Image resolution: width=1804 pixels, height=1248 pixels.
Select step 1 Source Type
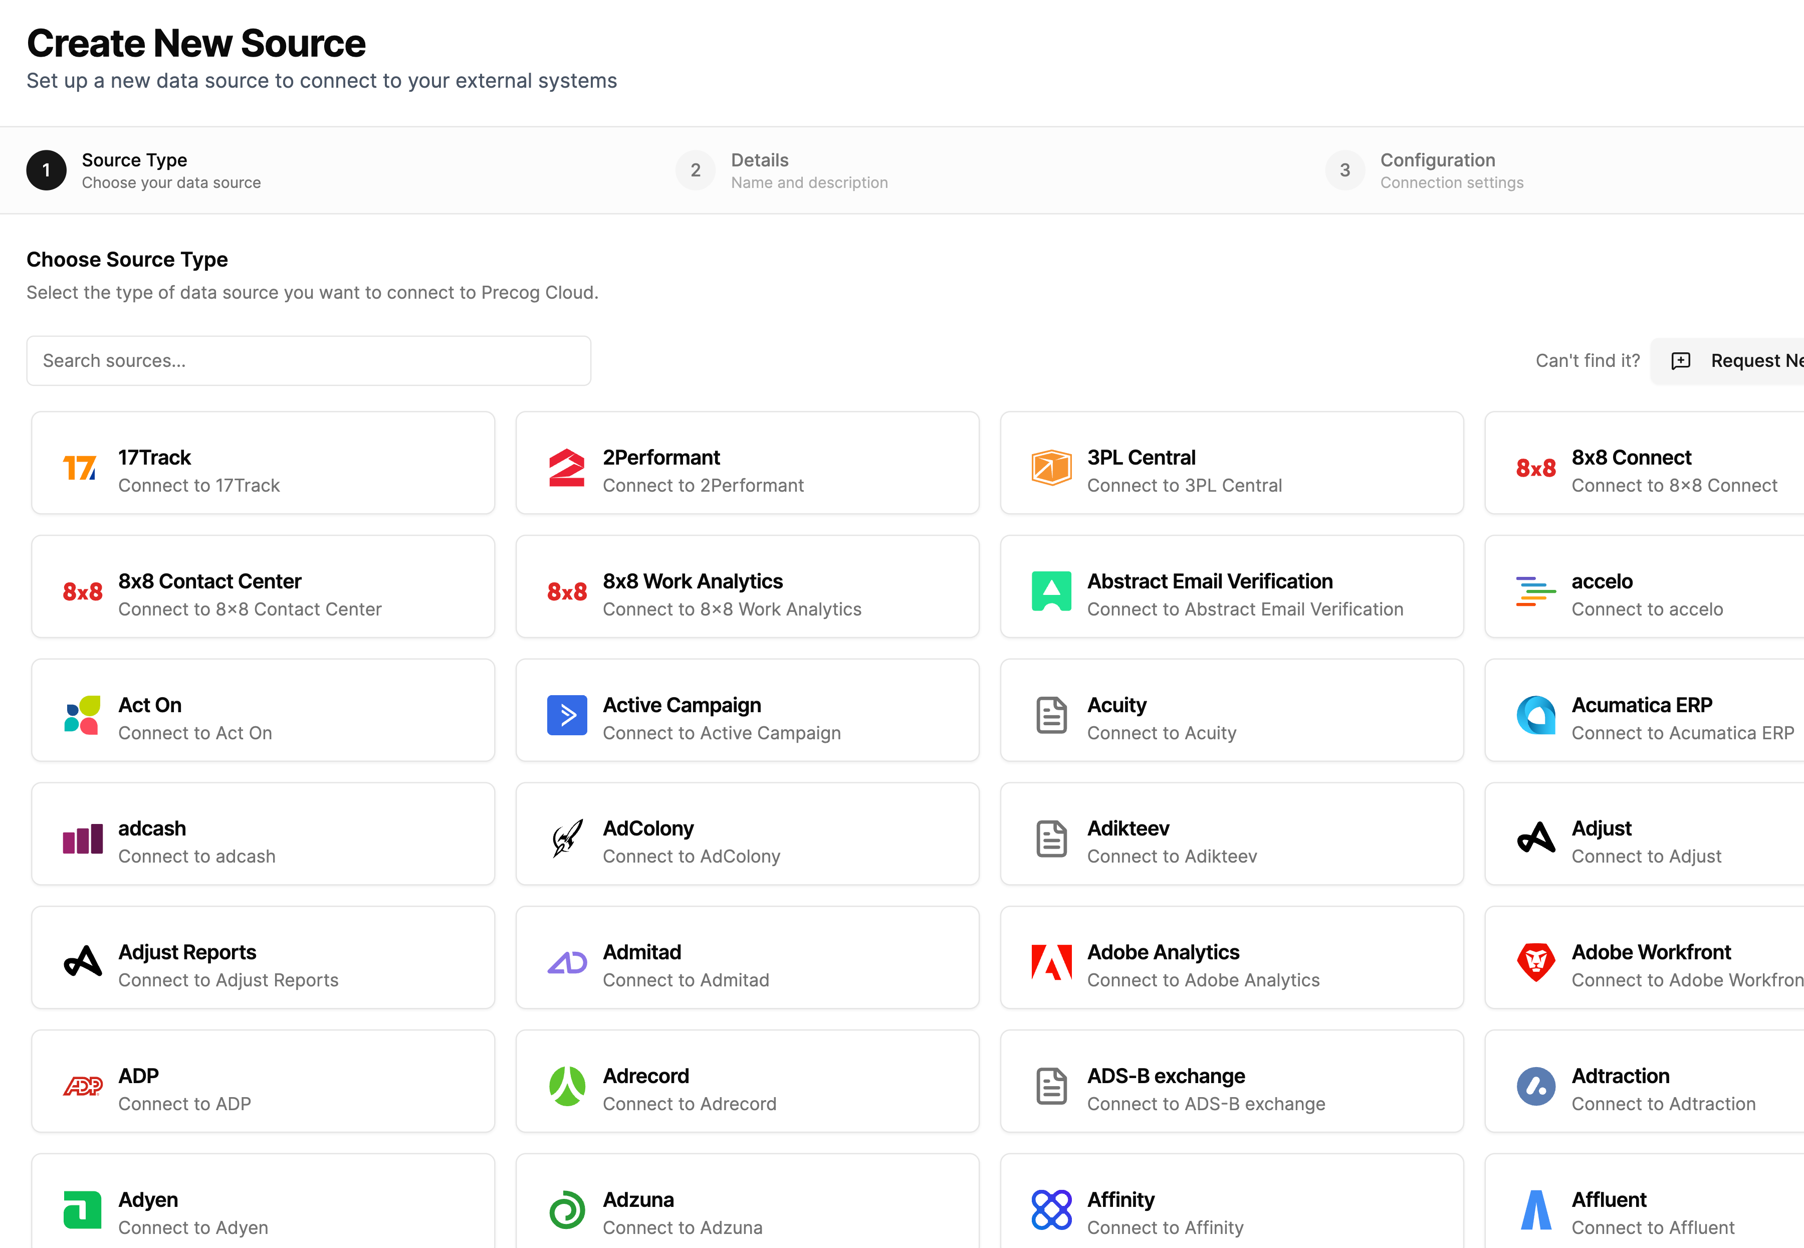click(134, 170)
